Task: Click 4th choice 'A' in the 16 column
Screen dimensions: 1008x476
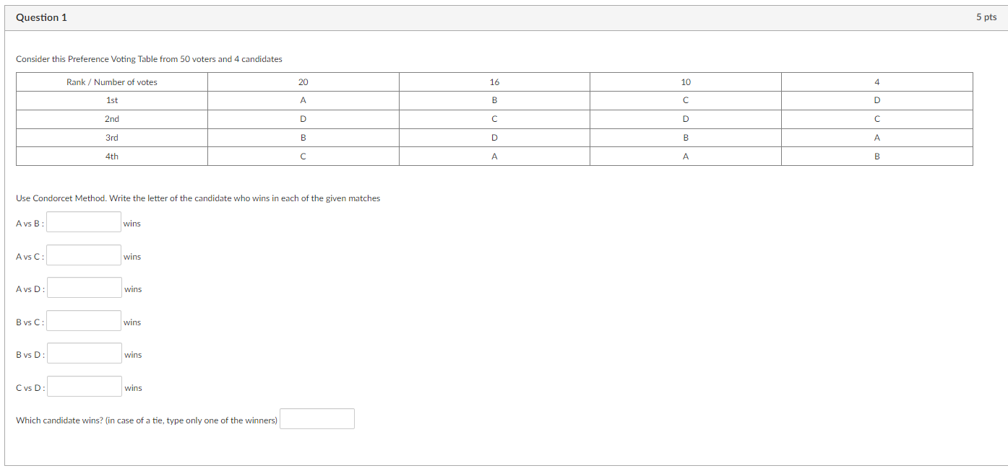Action: coord(494,157)
